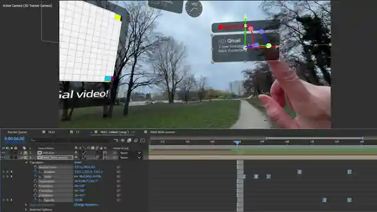Image resolution: width=377 pixels, height=212 pixels.
Task: Click the current timecode 0:00:06:00
Action: [14, 139]
